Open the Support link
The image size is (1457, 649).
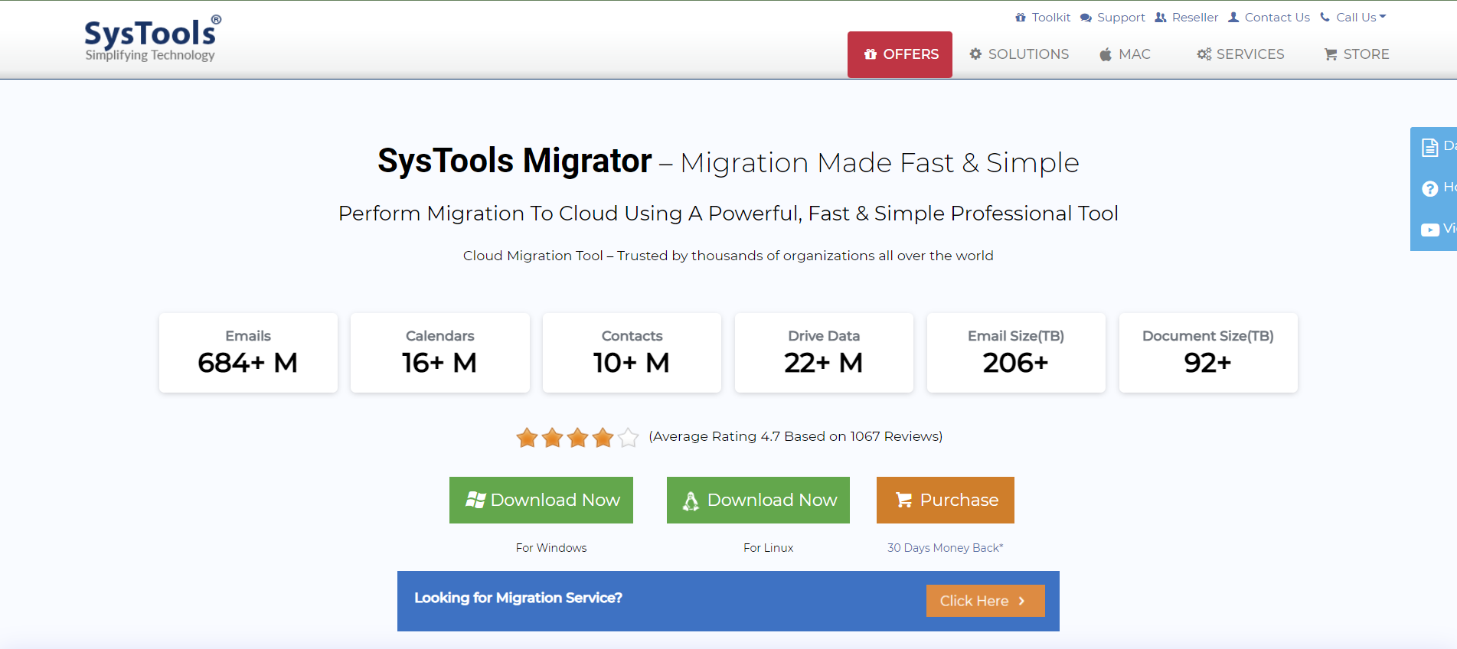click(1112, 18)
